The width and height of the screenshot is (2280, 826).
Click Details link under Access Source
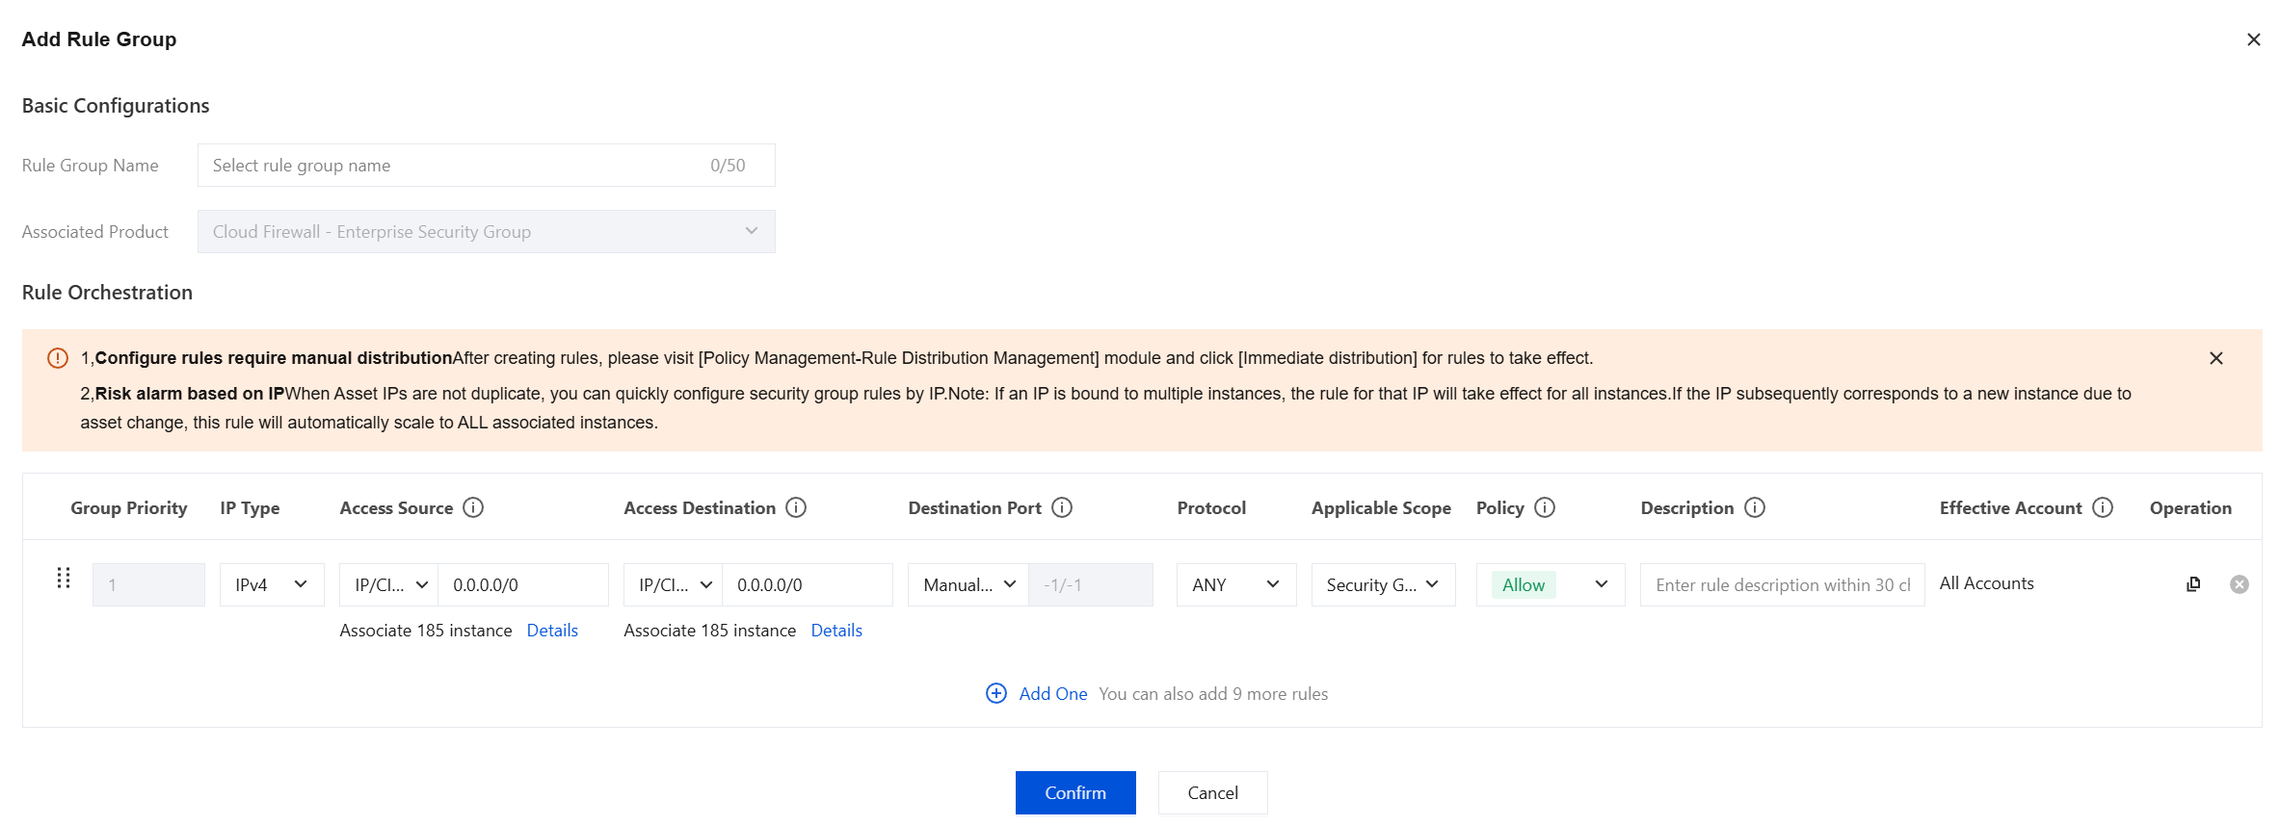pos(552,631)
